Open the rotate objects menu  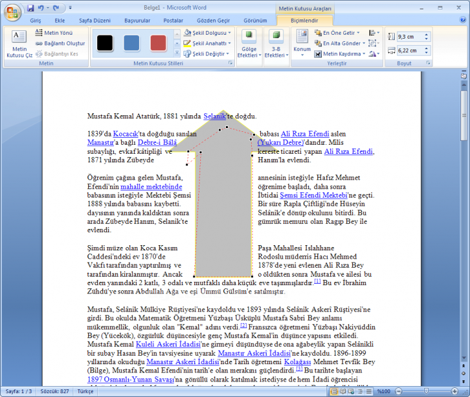click(x=374, y=54)
